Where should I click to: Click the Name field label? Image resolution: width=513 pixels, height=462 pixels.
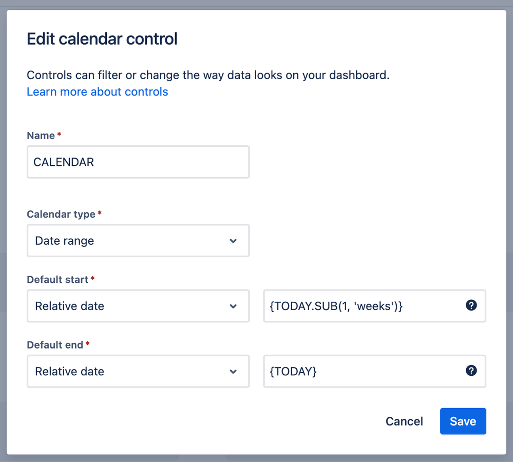tap(41, 136)
